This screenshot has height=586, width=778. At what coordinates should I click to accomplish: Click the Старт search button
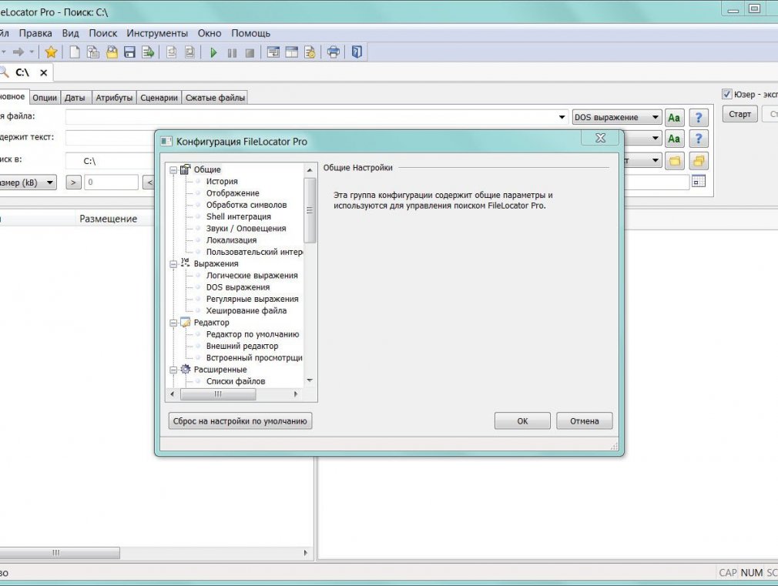coord(739,114)
